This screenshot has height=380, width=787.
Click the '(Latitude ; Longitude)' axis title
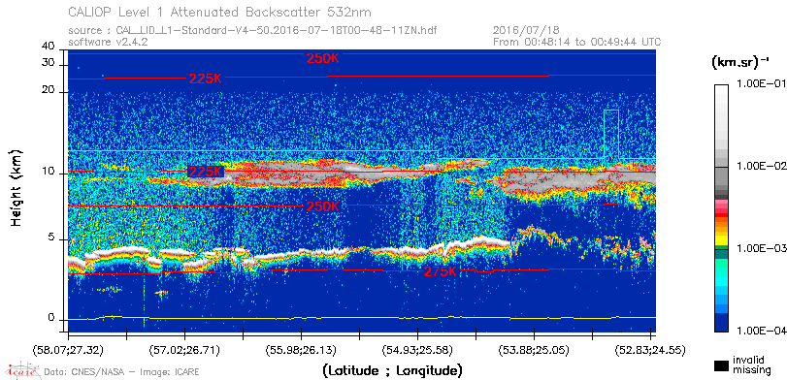(x=392, y=371)
